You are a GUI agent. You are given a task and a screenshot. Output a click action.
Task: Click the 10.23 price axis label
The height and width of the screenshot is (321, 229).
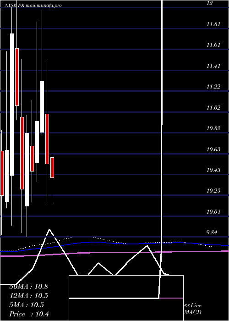tap(213, 191)
